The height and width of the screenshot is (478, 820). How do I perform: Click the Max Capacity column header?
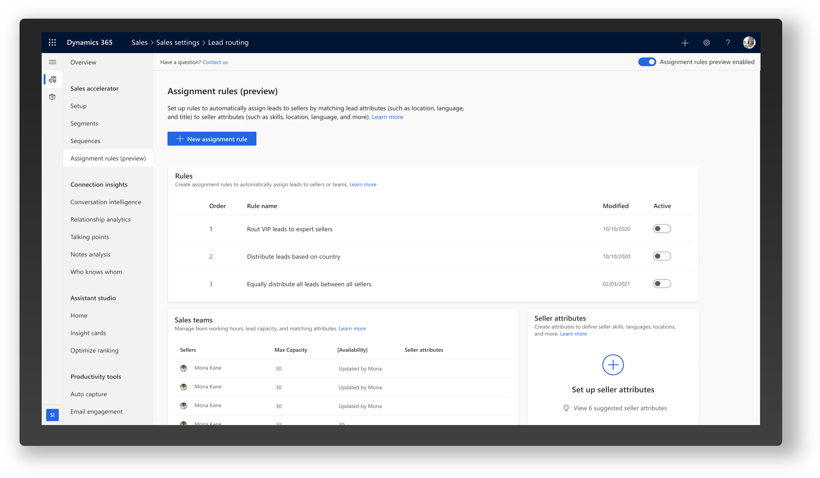pyautogui.click(x=291, y=350)
